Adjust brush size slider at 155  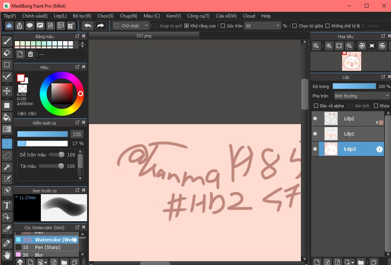pos(42,134)
